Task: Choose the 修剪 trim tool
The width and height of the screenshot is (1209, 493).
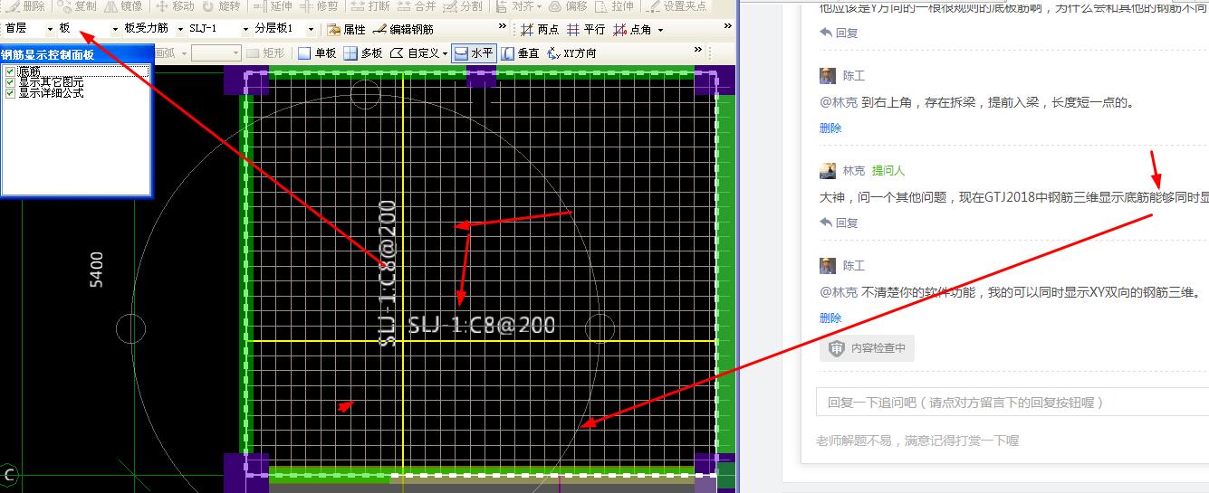Action: [x=319, y=6]
